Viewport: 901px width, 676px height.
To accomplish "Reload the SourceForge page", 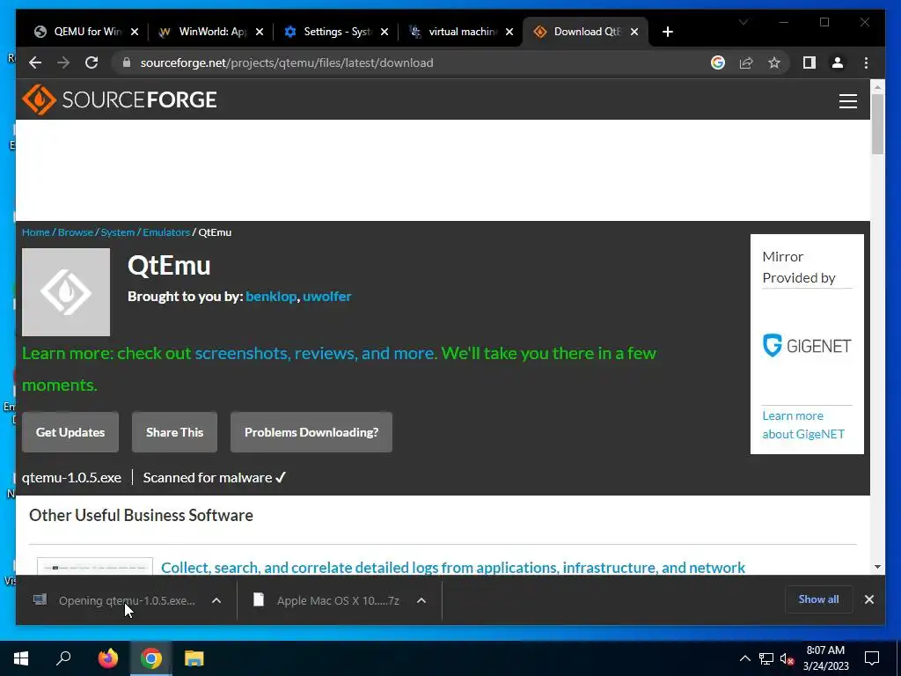I will click(x=92, y=62).
